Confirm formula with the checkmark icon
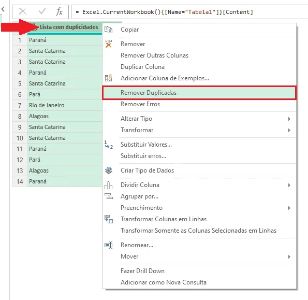 point(42,11)
